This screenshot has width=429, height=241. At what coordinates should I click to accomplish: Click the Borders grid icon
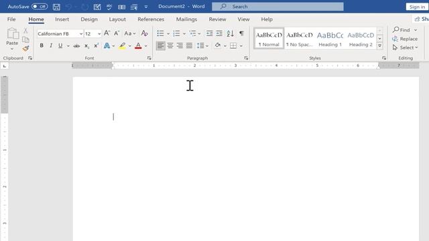(x=233, y=46)
